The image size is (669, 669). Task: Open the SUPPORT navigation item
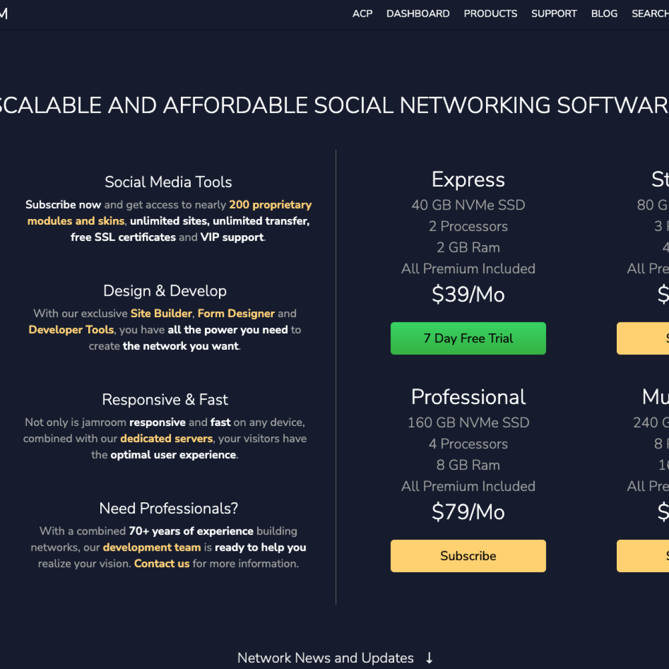553,14
